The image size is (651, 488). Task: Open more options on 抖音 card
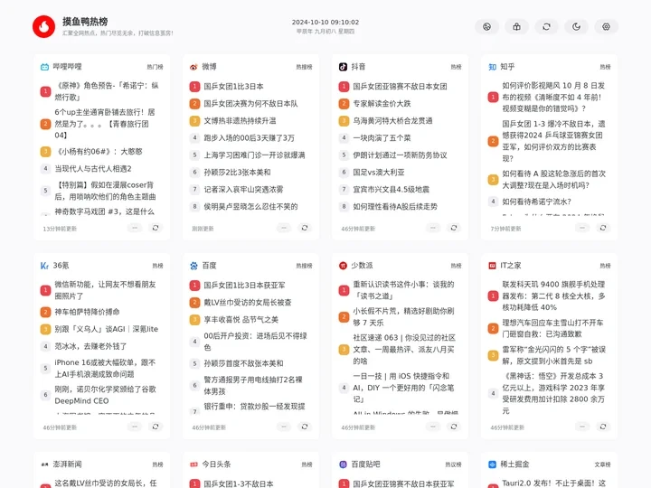pos(433,228)
